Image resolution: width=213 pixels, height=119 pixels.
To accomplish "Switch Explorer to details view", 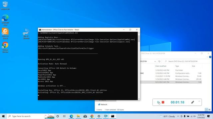I will 206,110.
